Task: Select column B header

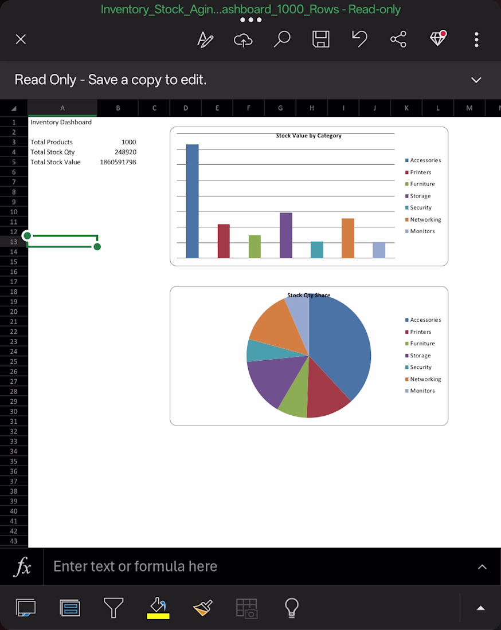Action: coord(118,108)
